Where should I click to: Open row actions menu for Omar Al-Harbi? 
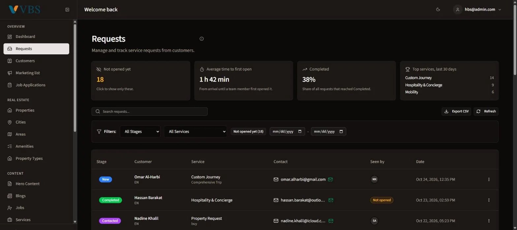pyautogui.click(x=489, y=179)
